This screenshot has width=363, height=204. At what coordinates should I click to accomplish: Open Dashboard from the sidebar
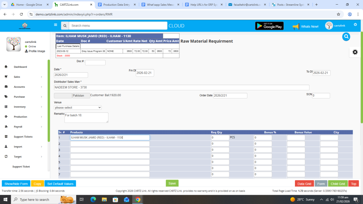coord(20,67)
